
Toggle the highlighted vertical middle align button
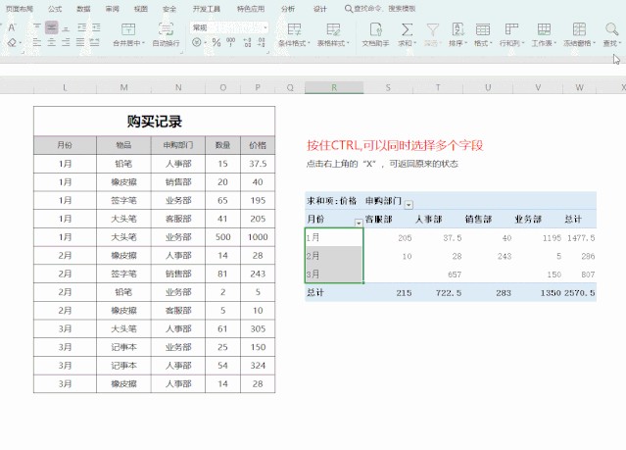click(51, 27)
